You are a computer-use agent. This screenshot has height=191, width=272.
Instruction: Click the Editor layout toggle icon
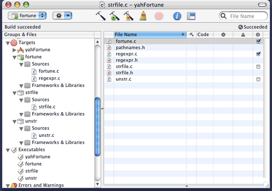(x=191, y=16)
